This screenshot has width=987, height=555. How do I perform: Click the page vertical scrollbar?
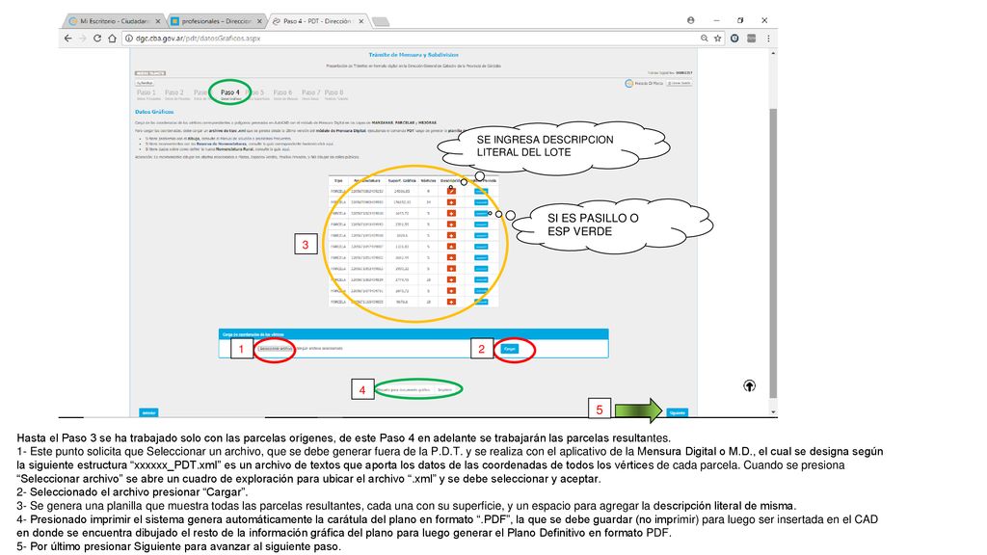773,251
